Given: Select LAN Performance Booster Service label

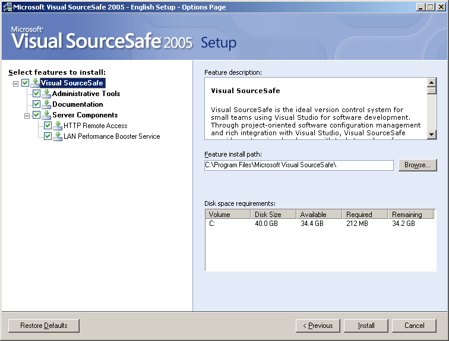Looking at the screenshot, I should click(112, 136).
